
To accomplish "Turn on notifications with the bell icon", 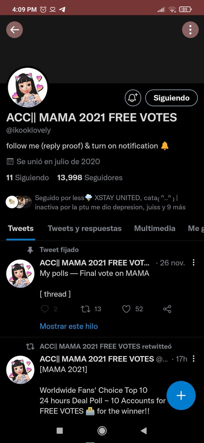I will tap(133, 98).
